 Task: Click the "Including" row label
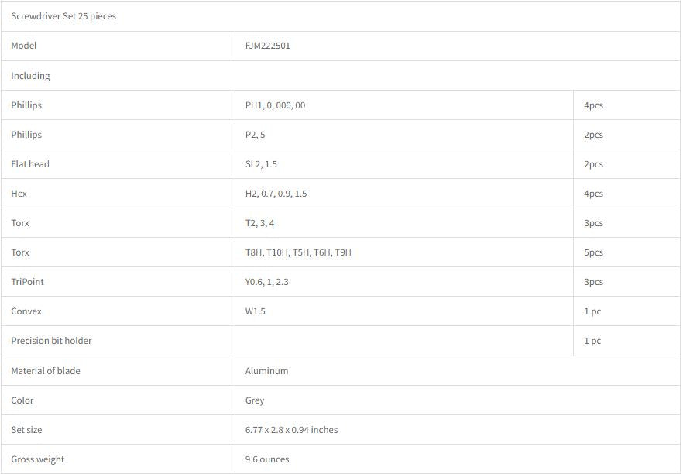point(30,76)
